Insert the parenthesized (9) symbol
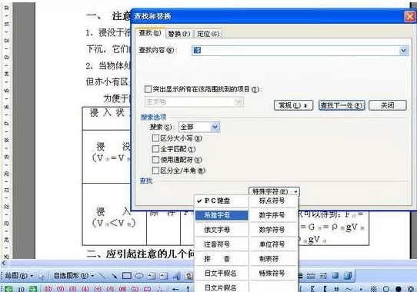 pyautogui.click(x=61, y=289)
